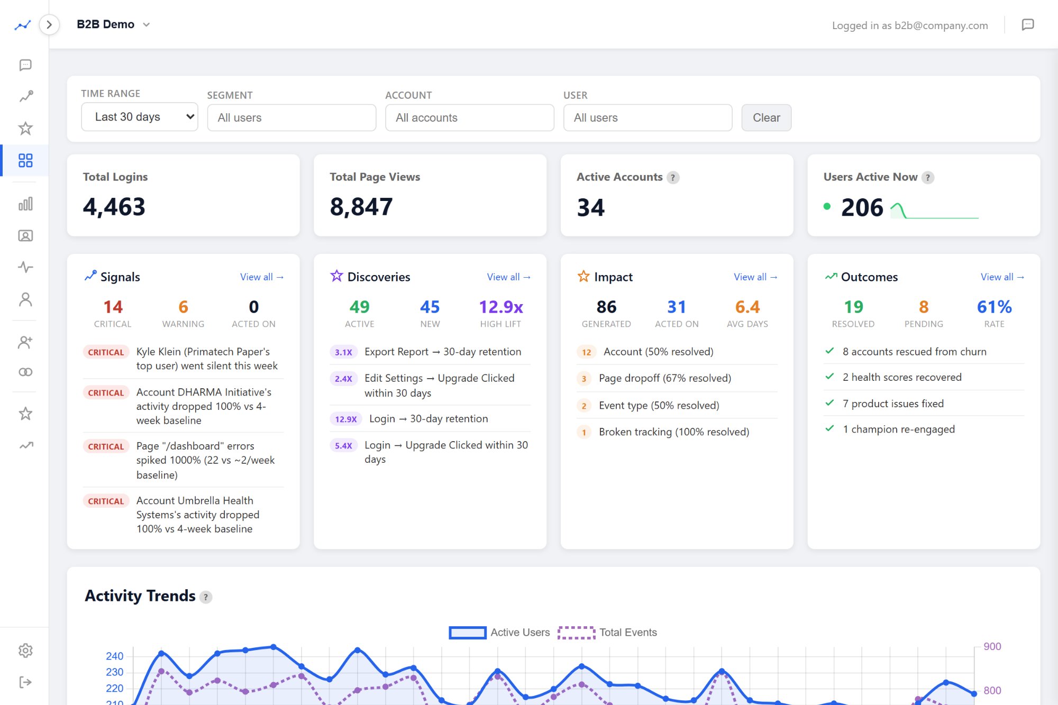Select the bar chart analytics icon
Screen dimensions: 1058x705
(x=25, y=204)
